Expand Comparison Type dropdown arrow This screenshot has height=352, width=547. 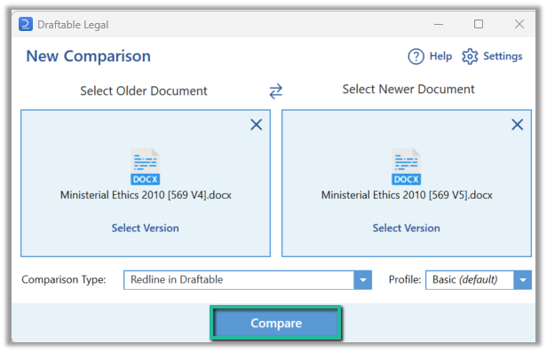[x=363, y=280]
